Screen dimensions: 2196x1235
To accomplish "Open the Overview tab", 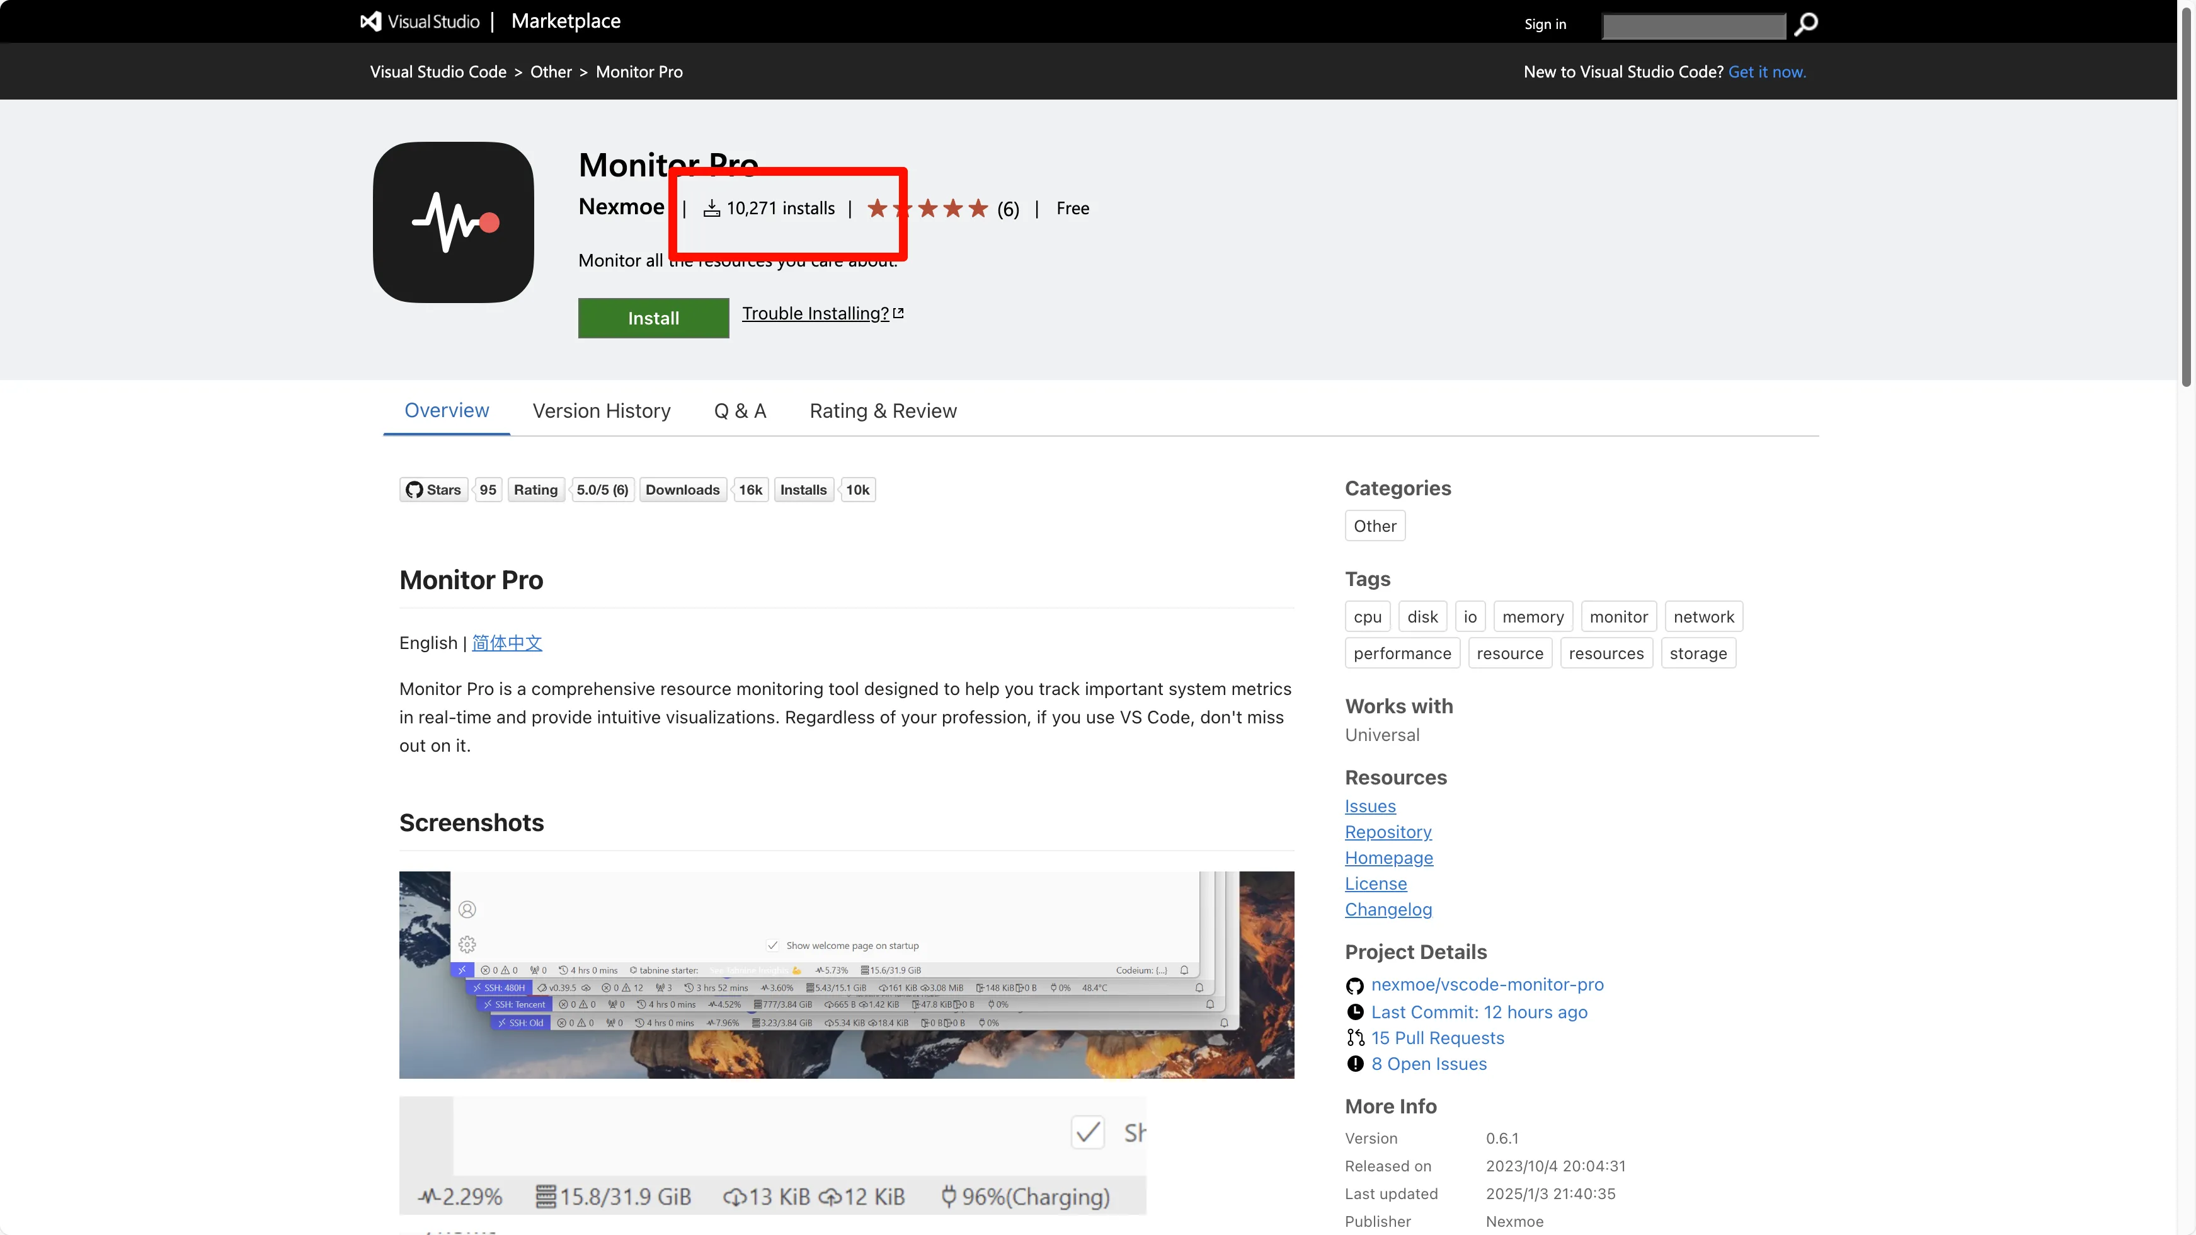I will click(447, 410).
